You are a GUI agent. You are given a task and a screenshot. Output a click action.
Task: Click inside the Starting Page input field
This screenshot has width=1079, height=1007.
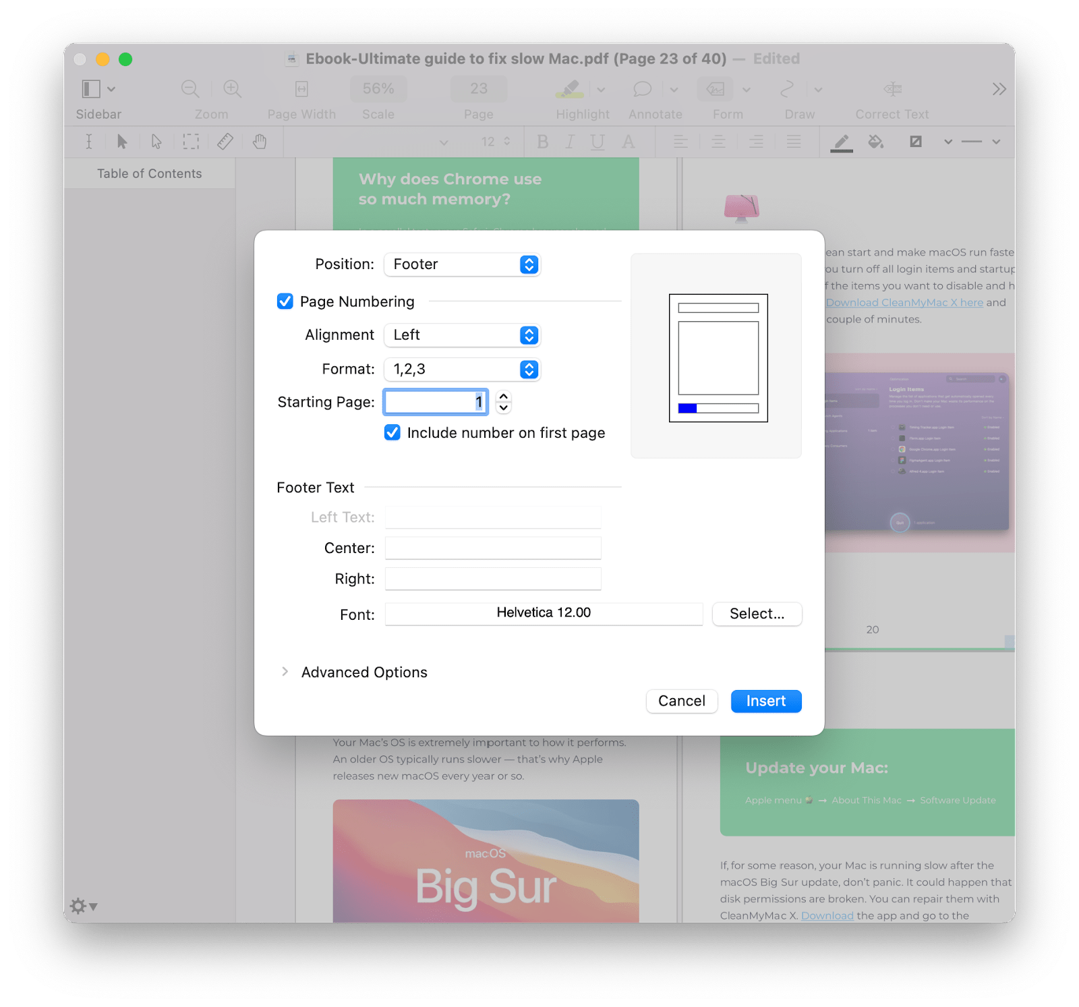pos(435,402)
